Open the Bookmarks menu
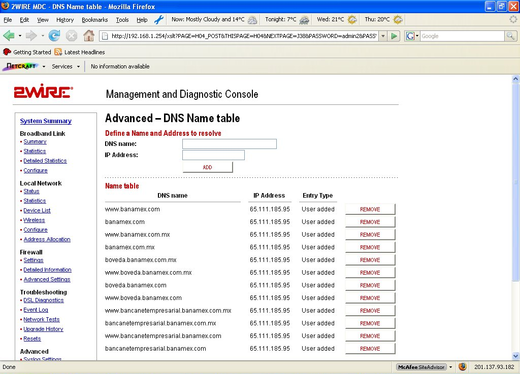The image size is (520, 374). [x=95, y=20]
